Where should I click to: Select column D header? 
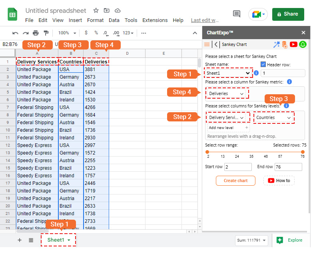pos(127,53)
